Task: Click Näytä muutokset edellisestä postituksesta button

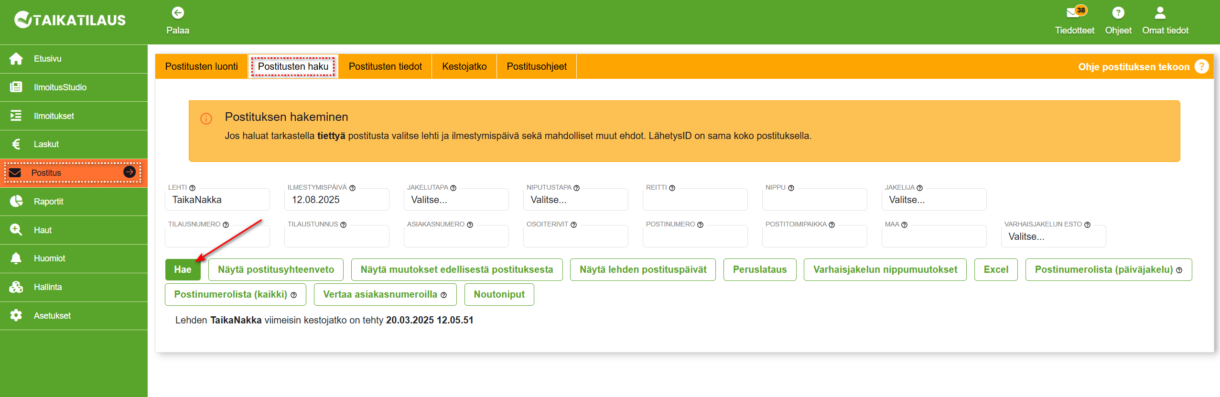Action: point(457,269)
